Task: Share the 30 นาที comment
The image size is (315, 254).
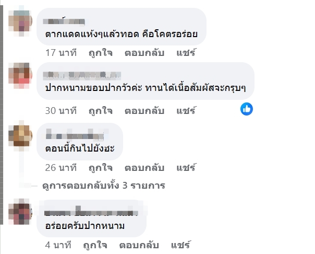Action: pyautogui.click(x=186, y=110)
